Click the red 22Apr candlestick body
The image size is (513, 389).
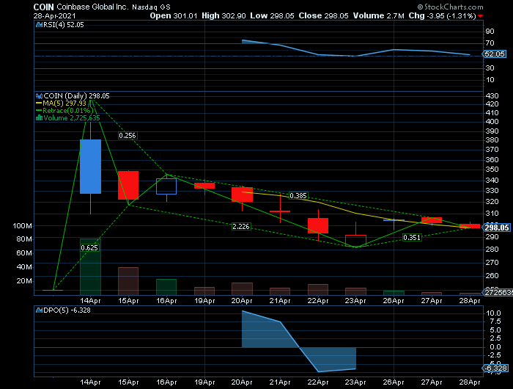click(x=318, y=225)
